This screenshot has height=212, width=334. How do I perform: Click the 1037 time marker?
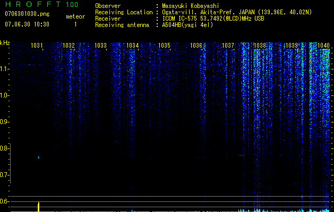pyautogui.click(x=228, y=45)
